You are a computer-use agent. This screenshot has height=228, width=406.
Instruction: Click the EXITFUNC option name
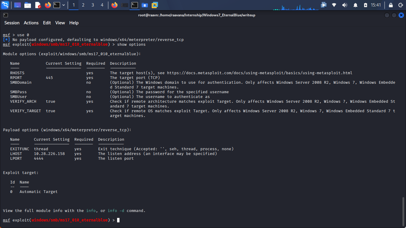(x=20, y=149)
